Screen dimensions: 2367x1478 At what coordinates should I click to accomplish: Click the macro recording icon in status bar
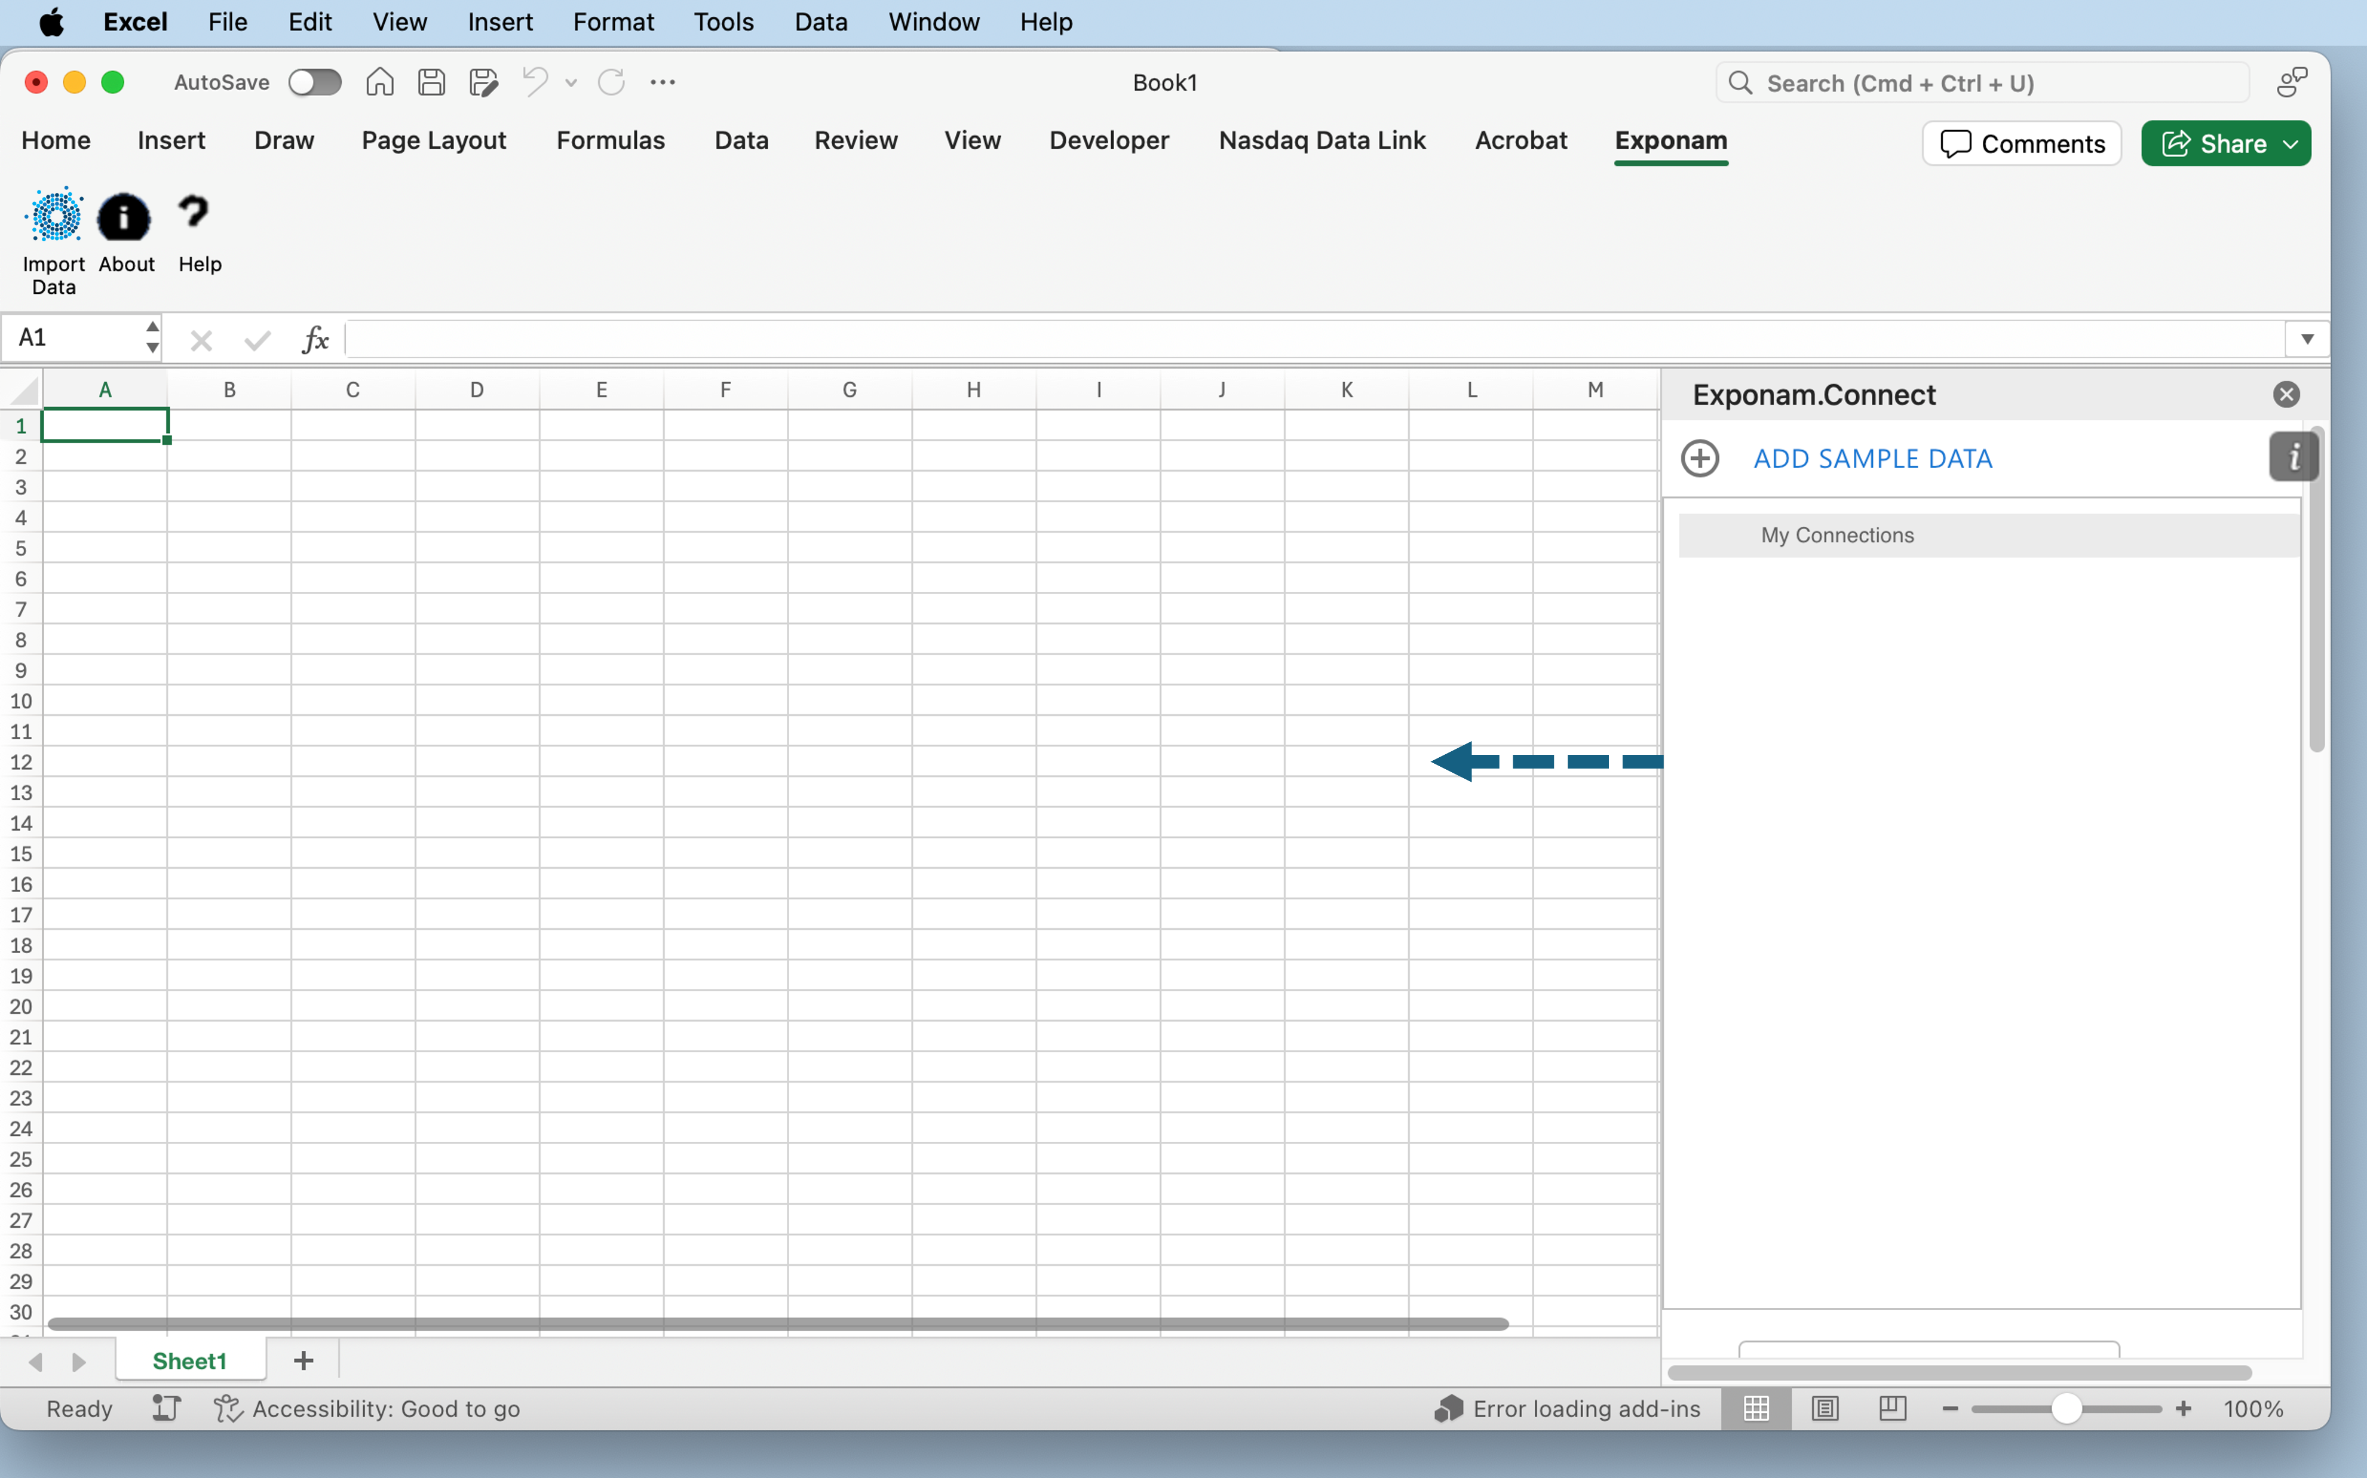click(x=166, y=1409)
